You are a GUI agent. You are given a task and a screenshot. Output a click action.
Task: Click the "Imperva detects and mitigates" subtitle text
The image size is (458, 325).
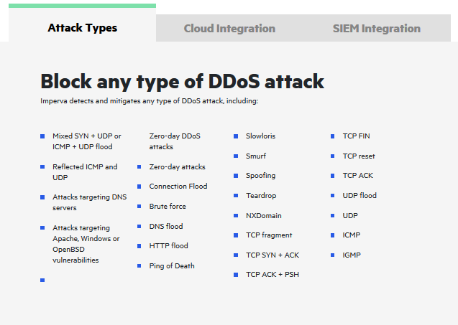click(149, 101)
